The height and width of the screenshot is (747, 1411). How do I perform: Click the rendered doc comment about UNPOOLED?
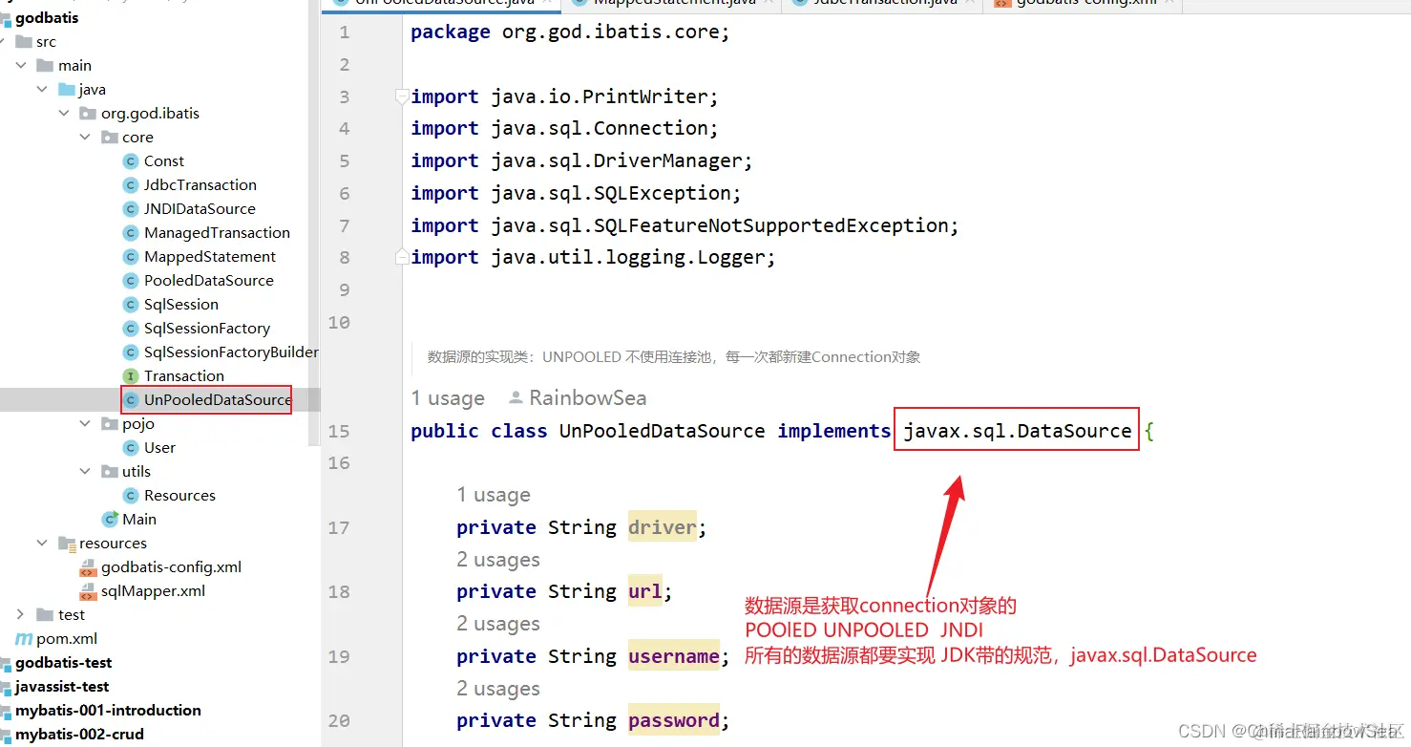(x=674, y=357)
